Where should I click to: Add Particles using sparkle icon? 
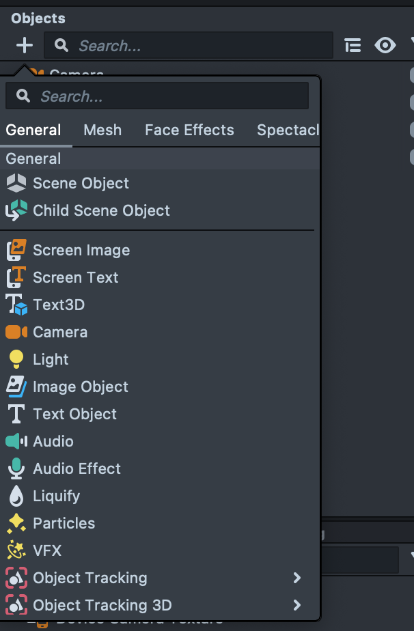click(16, 523)
